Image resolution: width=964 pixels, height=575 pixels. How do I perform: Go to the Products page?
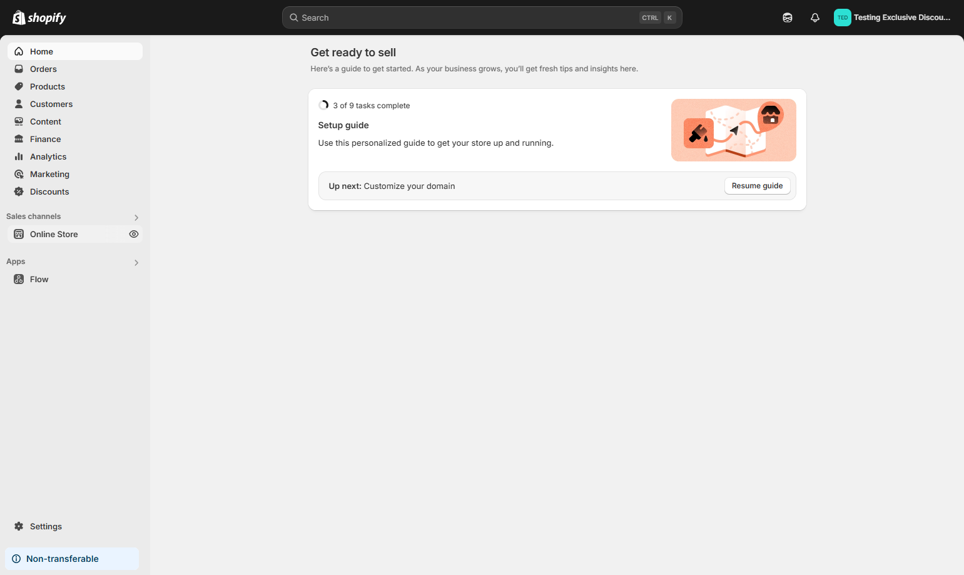click(x=75, y=86)
